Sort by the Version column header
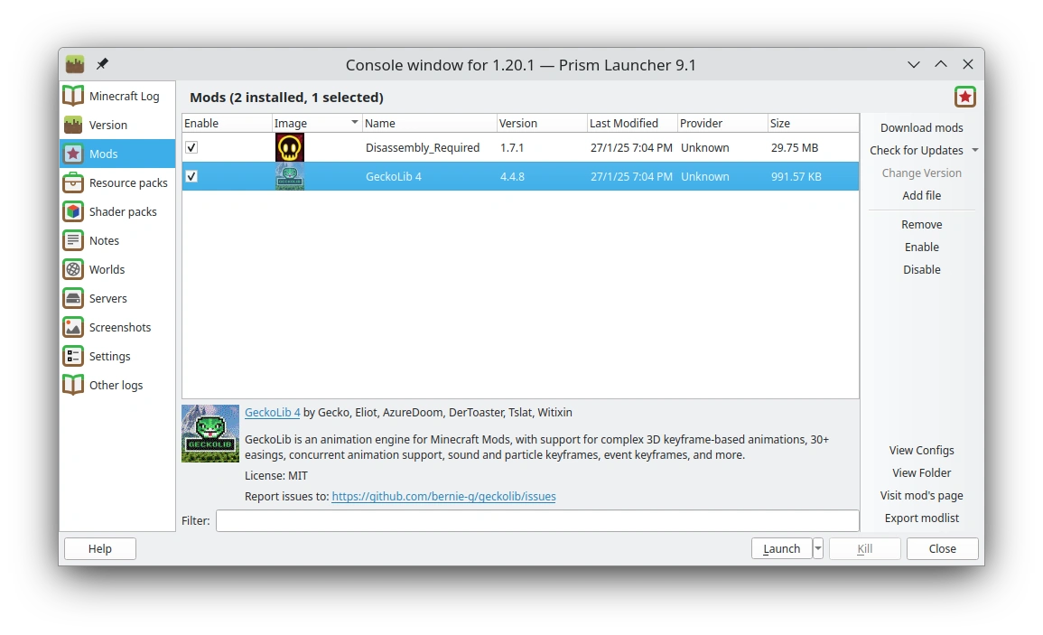The height and width of the screenshot is (635, 1043). [x=542, y=123]
